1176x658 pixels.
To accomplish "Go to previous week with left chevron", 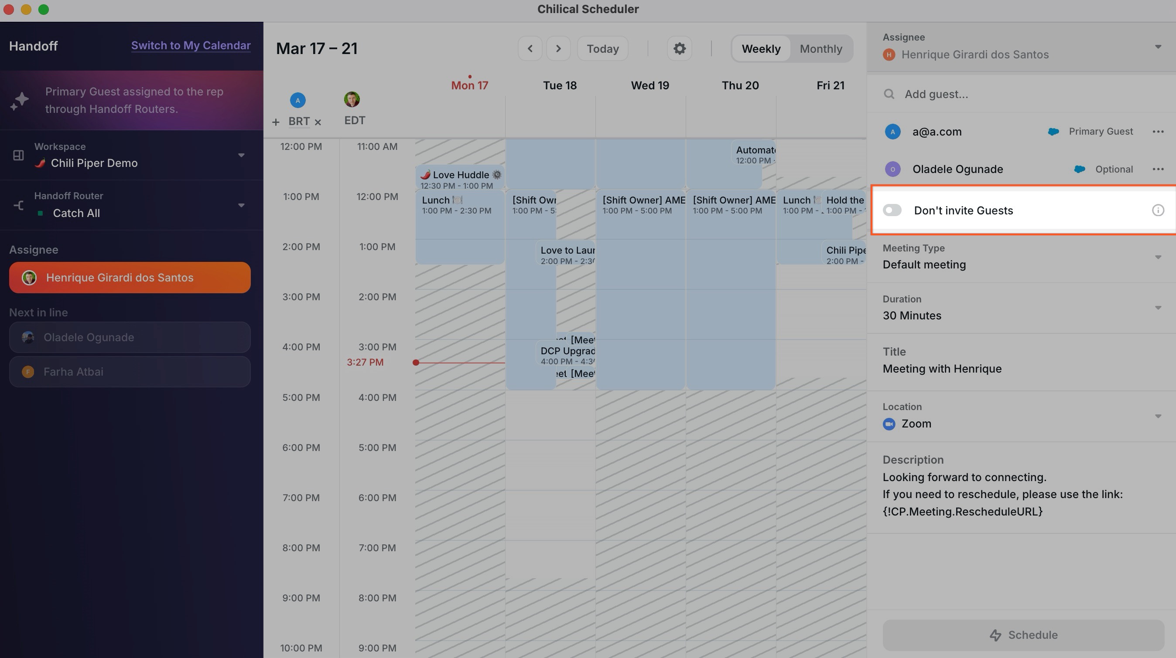I will [530, 48].
